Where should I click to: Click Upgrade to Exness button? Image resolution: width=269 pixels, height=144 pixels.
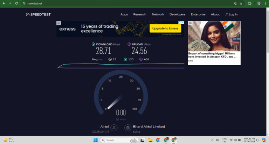coord(165,28)
